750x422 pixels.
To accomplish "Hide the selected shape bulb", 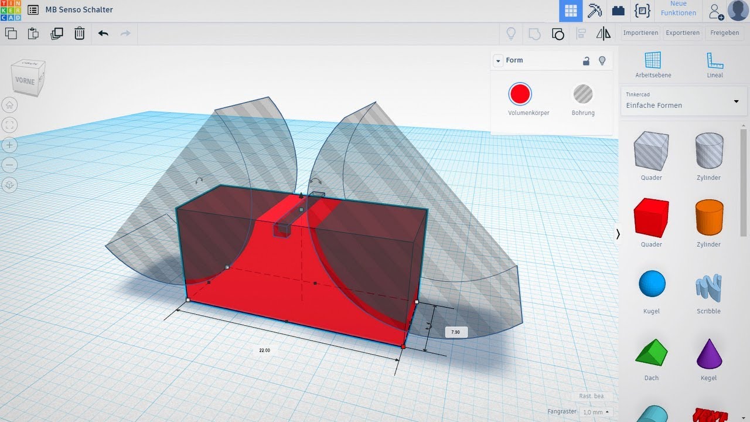I will coord(602,60).
